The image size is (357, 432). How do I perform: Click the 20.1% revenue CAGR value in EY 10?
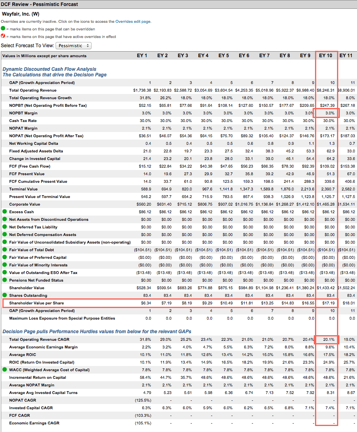click(x=329, y=340)
